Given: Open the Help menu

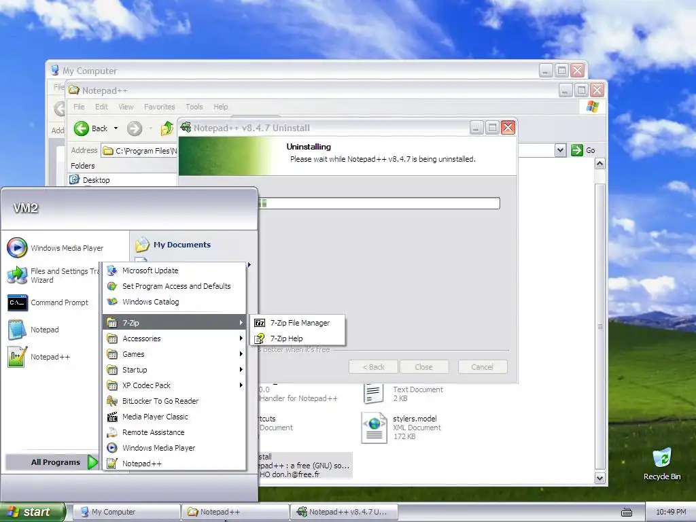Looking at the screenshot, I should click(x=221, y=107).
